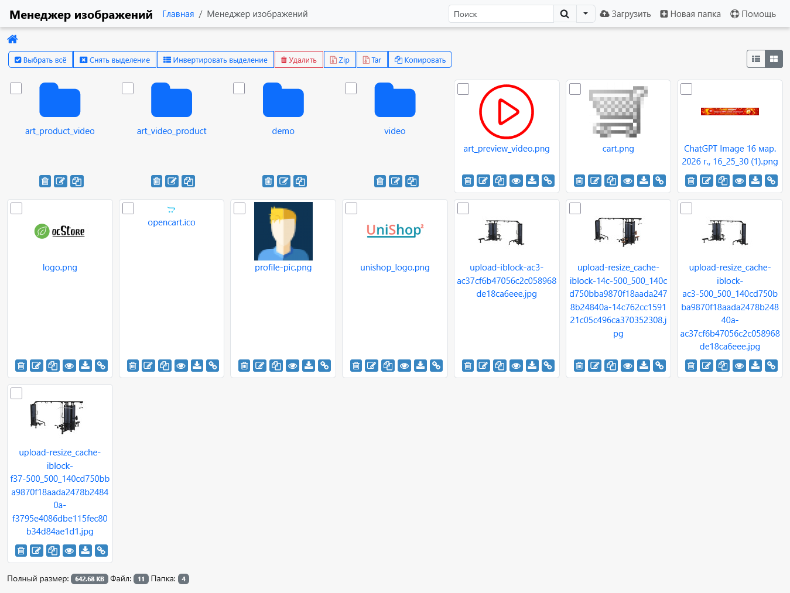The image size is (790, 593).
Task: Click the Выбрать всё button
Action: pos(40,60)
